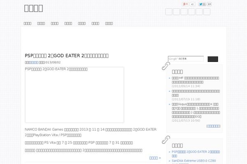Viewport: 247px width, 164px height.
Task: Open the second item in the navigation menu
Action: click(x=41, y=23)
